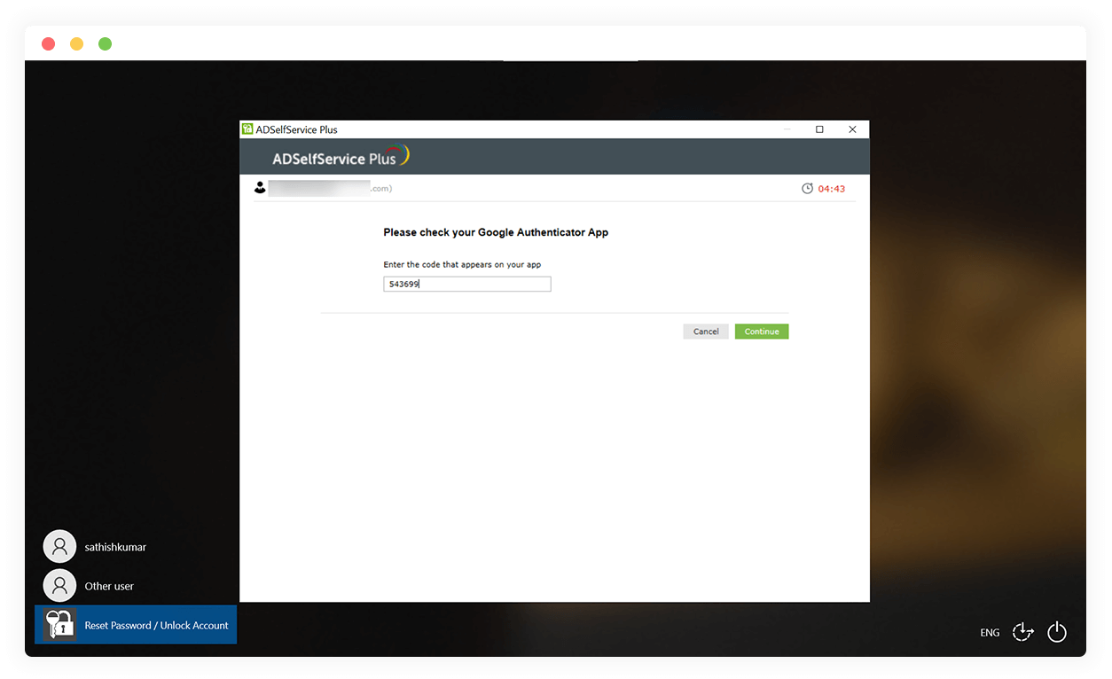Click the Other user avatar icon

(x=59, y=586)
